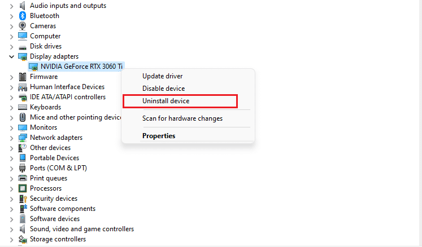This screenshot has height=247, width=422.
Task: Expand the Processors category
Action: tap(11, 189)
